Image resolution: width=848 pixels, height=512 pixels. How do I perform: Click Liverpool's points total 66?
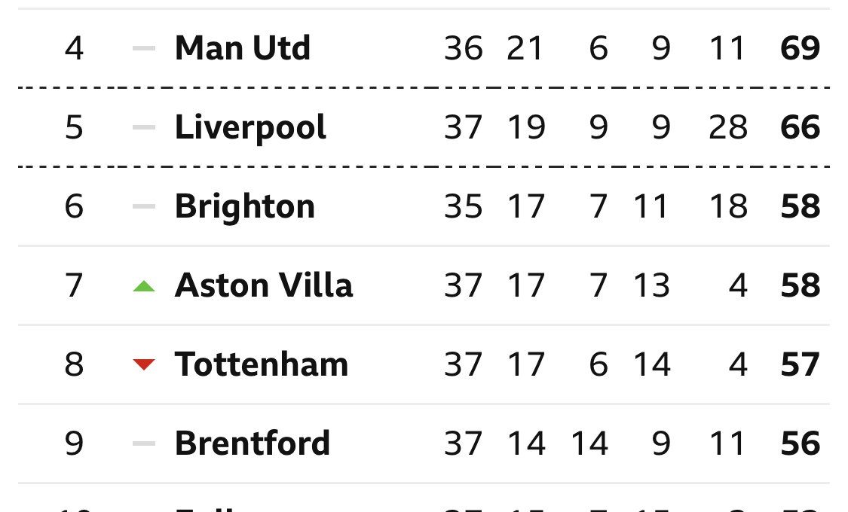point(801,127)
